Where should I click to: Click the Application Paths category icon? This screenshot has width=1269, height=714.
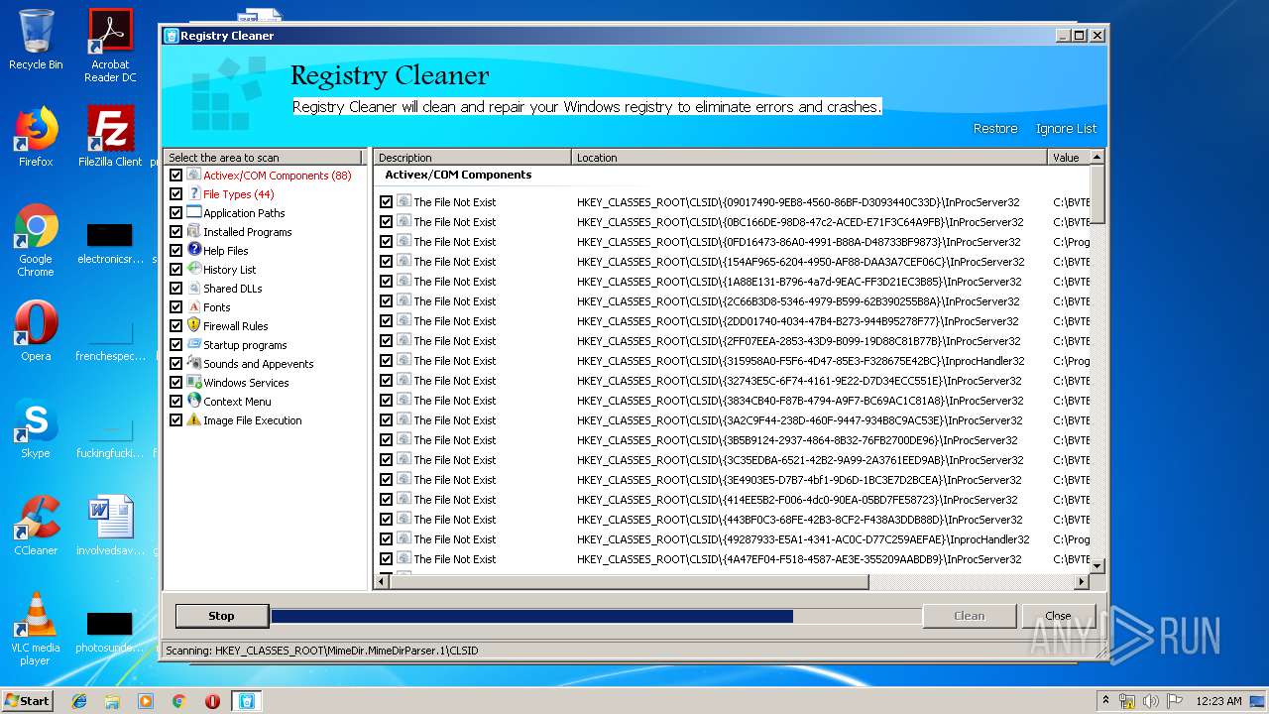[194, 212]
